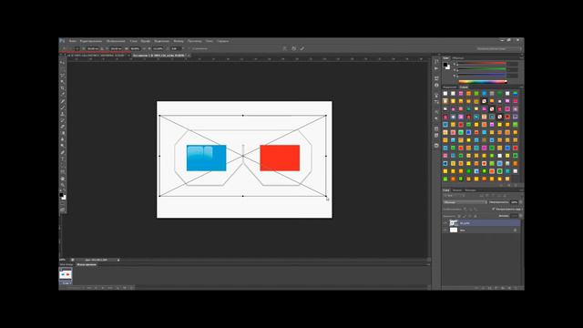Screen dimensions: 583x328
Task: Hide the 3d glasses layer
Action: point(445,223)
